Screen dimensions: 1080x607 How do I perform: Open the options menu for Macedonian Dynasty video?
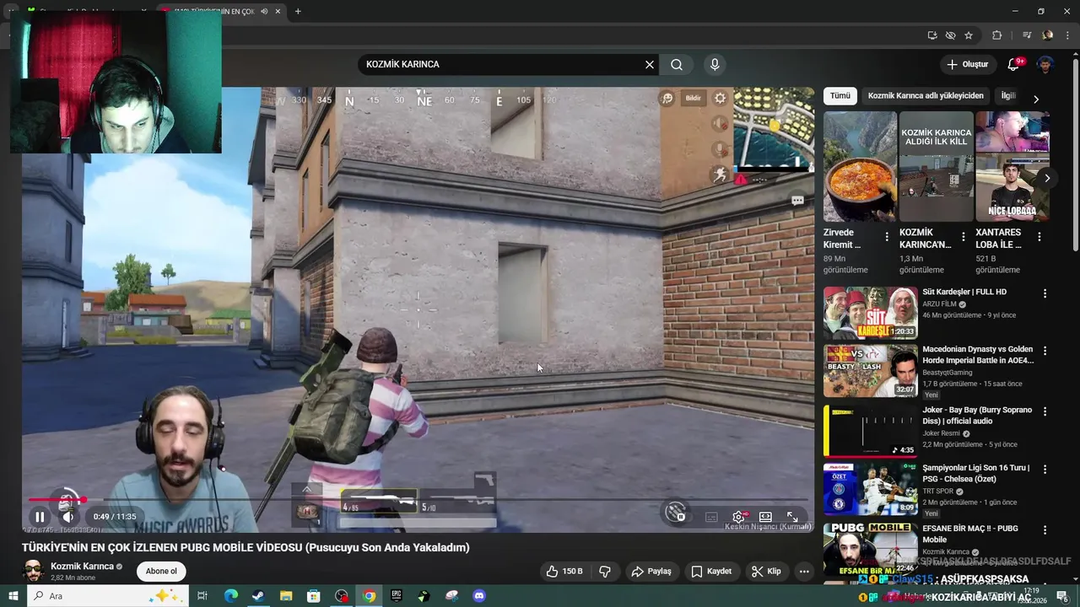[x=1045, y=351]
